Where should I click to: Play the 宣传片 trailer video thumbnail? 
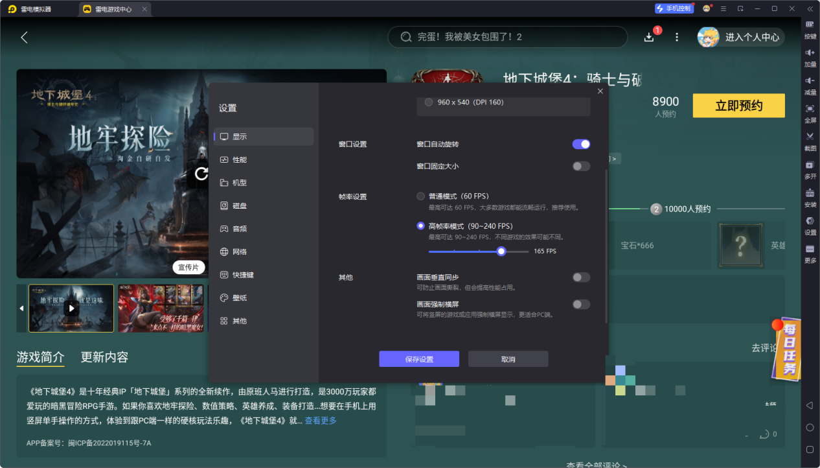[x=188, y=267]
